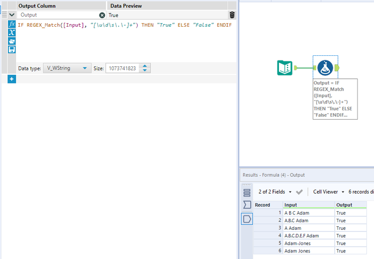
Task: Grab the expression reorder handle
Action: [5, 15]
